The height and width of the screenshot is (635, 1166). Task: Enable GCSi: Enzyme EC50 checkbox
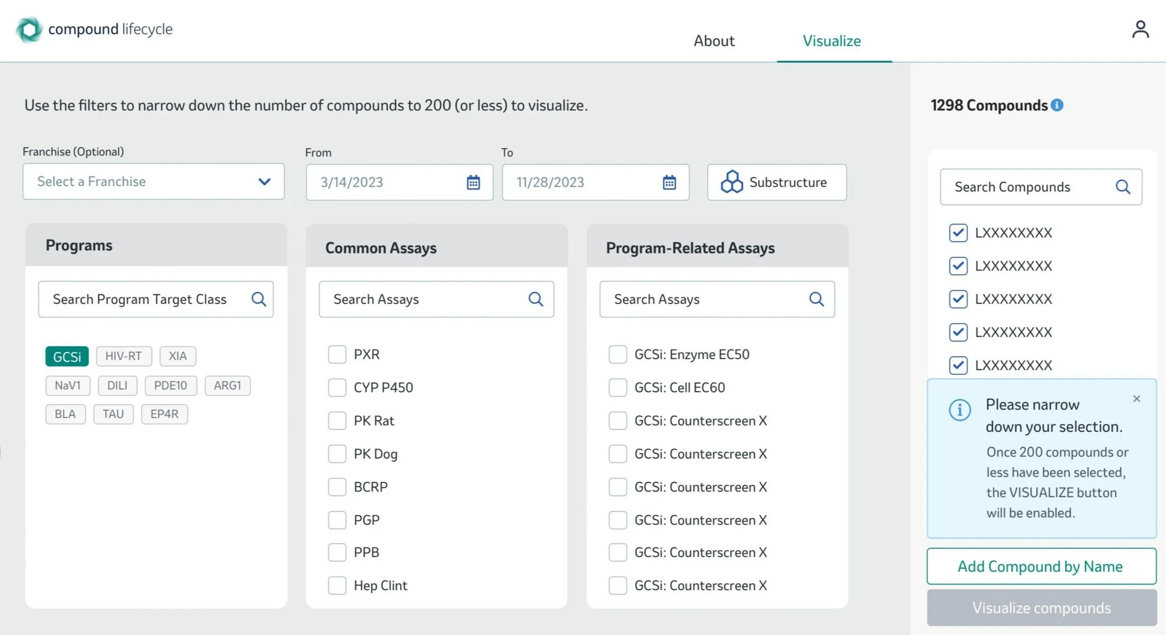point(617,355)
